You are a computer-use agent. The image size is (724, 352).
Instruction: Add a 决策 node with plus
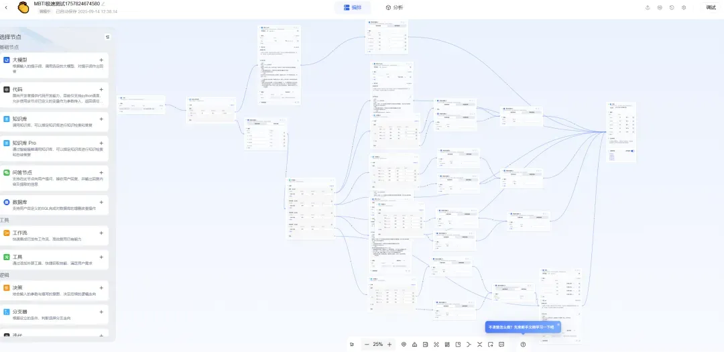pyautogui.click(x=101, y=288)
